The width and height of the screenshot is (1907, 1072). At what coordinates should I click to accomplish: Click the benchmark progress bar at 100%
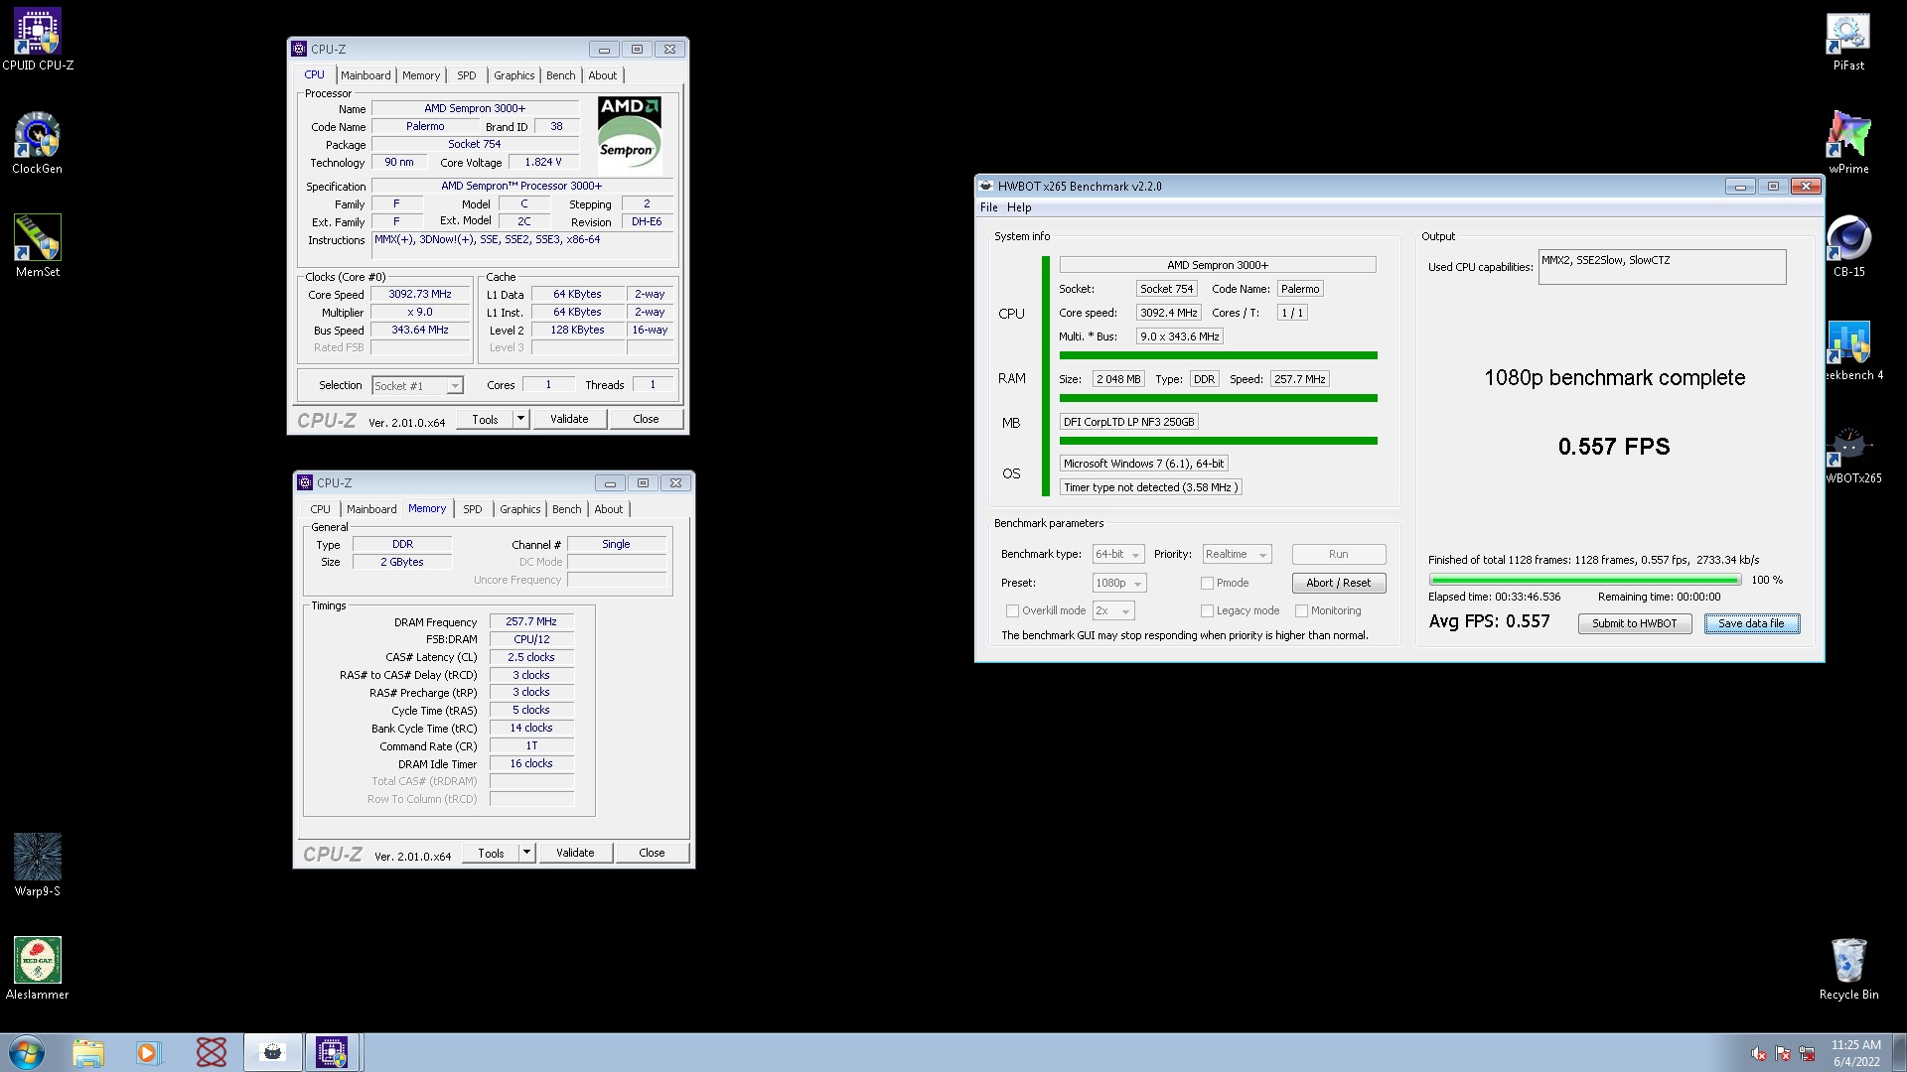(x=1585, y=580)
